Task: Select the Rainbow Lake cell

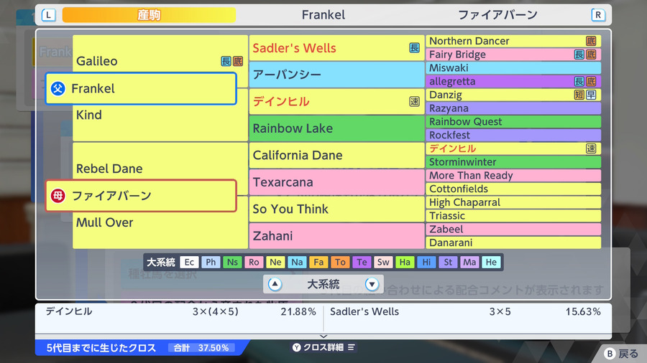Action: [x=336, y=128]
